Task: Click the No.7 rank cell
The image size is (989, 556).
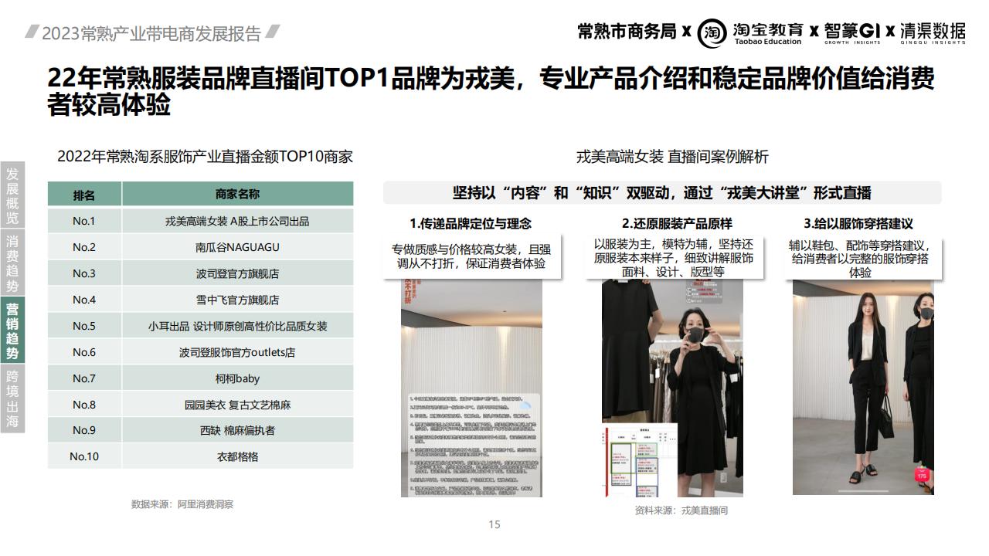Action: point(84,378)
